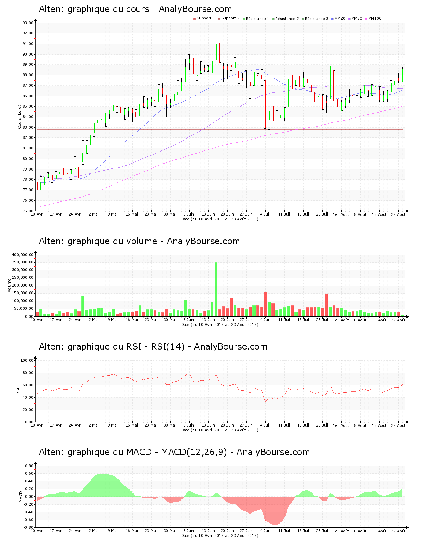Click the 20.00 value on the RSI axis
The image size is (422, 545).
tap(28, 410)
